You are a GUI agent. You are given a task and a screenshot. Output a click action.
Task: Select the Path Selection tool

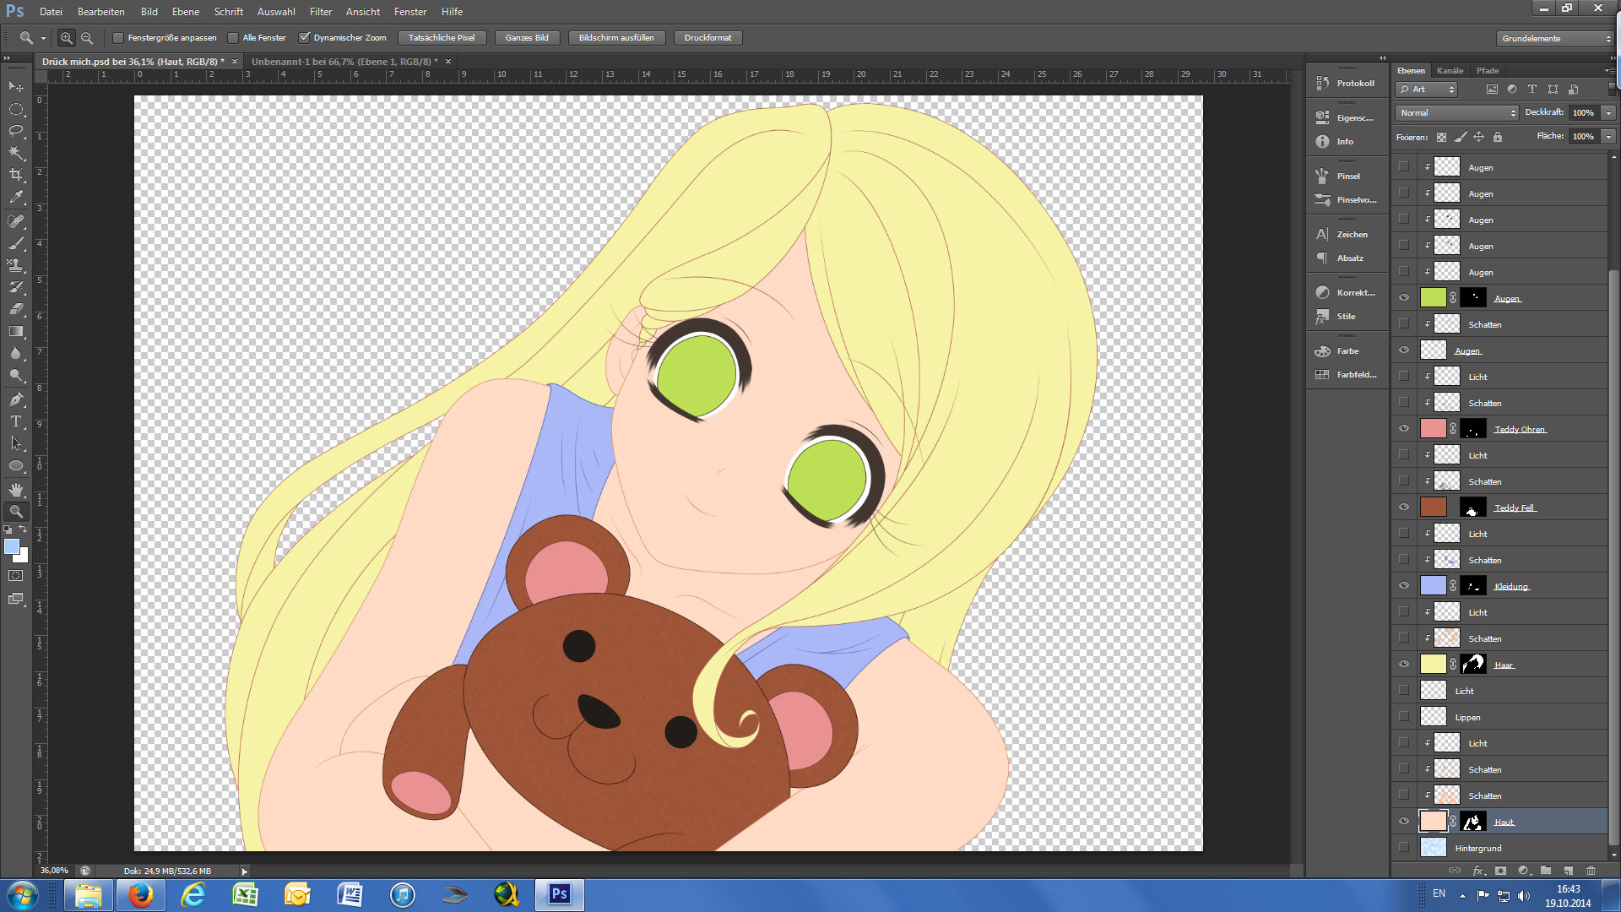point(16,443)
